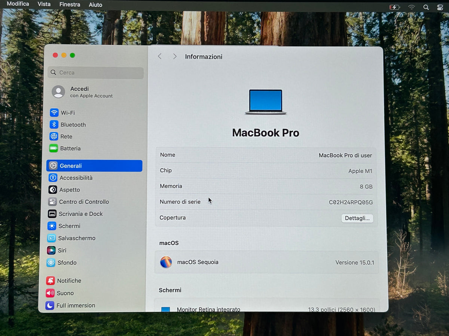
Task: Open the Suono speaker icon
Action: pos(50,293)
